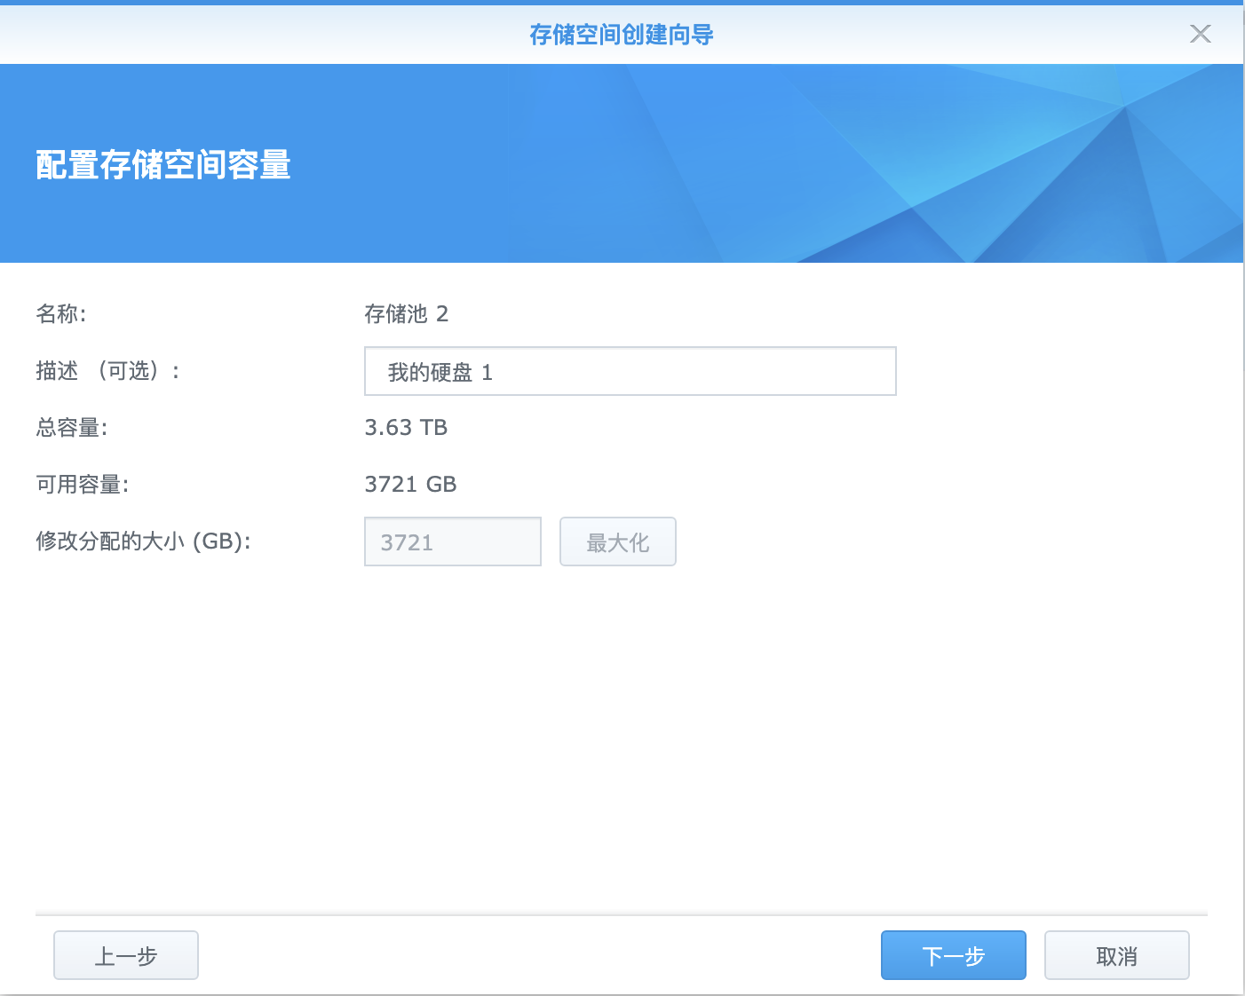Click the allocated size field showing 3721
This screenshot has height=996, width=1245.
452,541
